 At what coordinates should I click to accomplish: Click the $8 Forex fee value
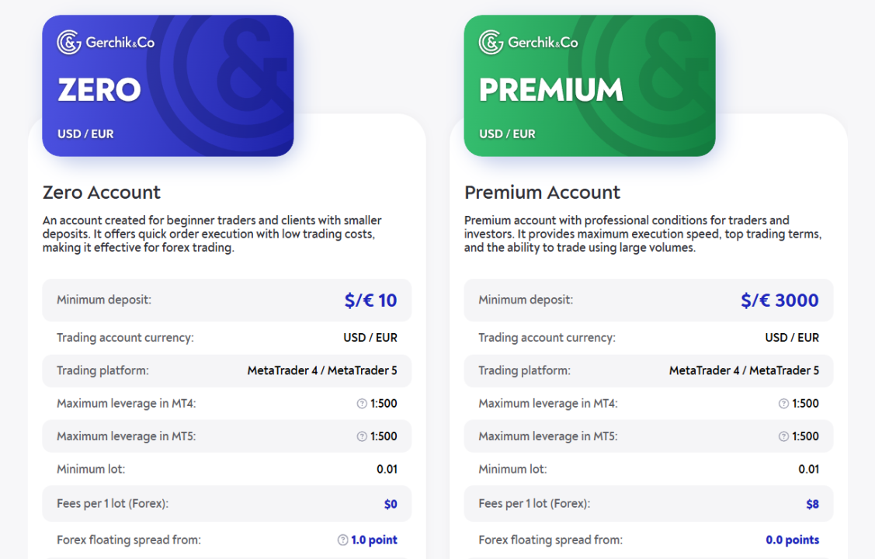coord(812,504)
